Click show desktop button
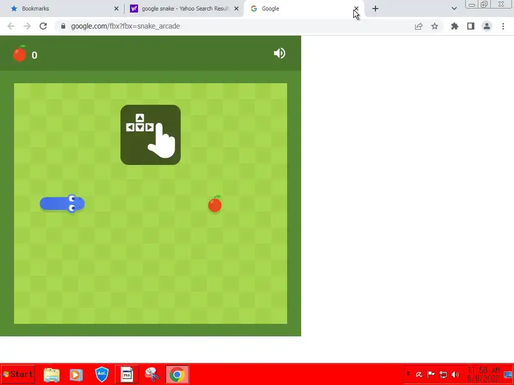514x385 pixels. pyautogui.click(x=508, y=374)
